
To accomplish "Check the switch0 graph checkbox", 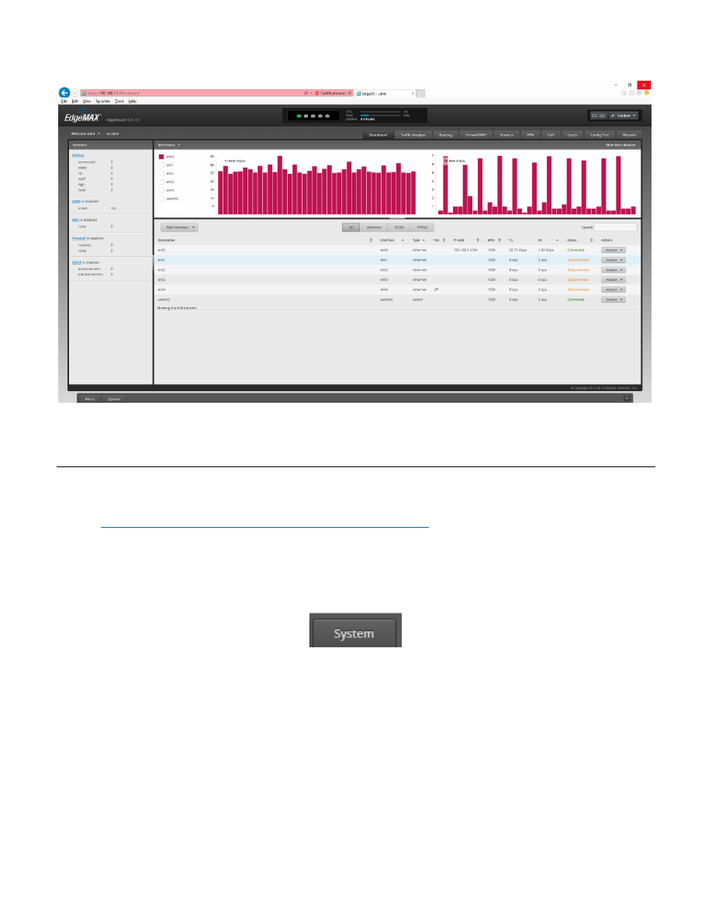I will click(x=161, y=199).
